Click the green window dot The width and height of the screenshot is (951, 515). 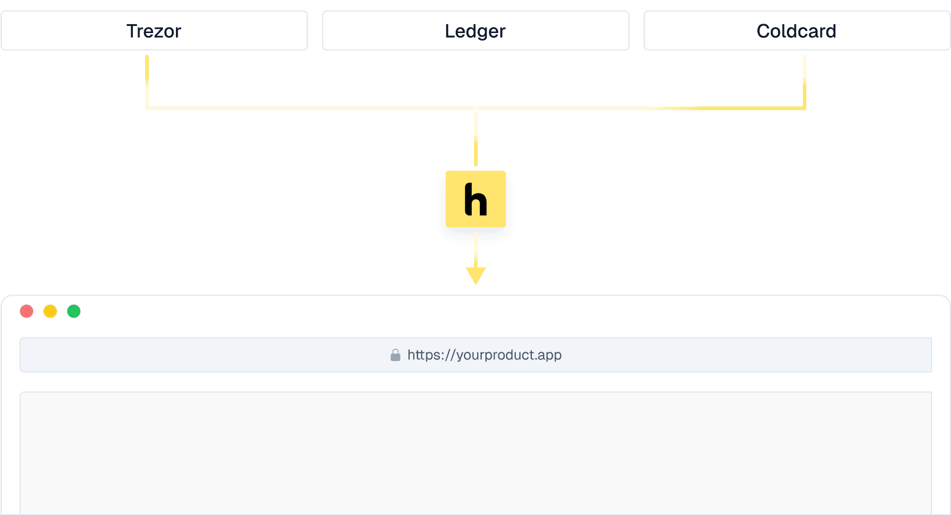coord(74,311)
